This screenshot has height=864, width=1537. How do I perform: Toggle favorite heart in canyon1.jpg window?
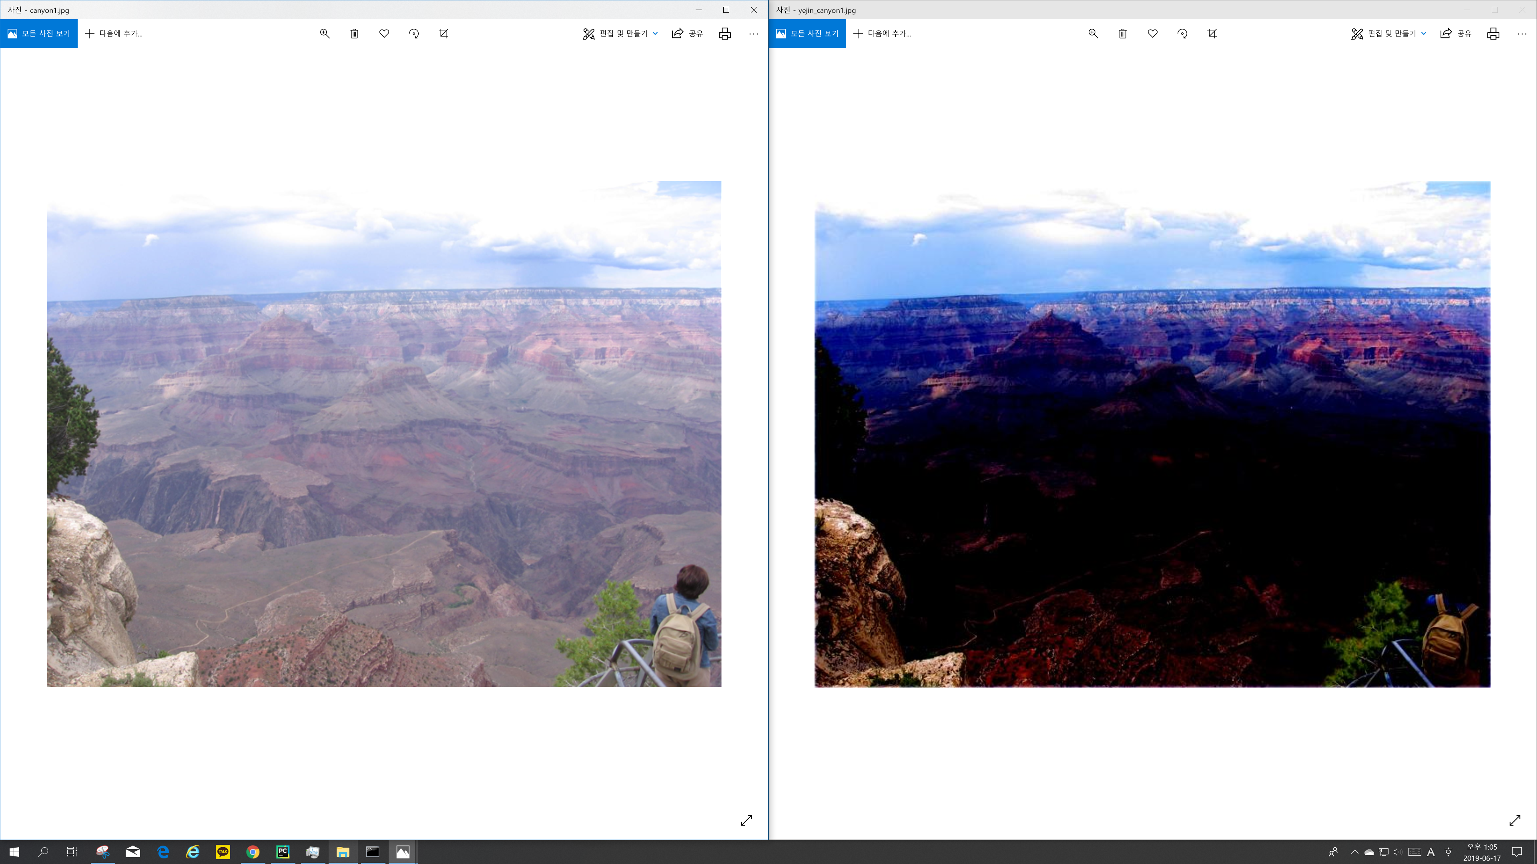tap(384, 33)
